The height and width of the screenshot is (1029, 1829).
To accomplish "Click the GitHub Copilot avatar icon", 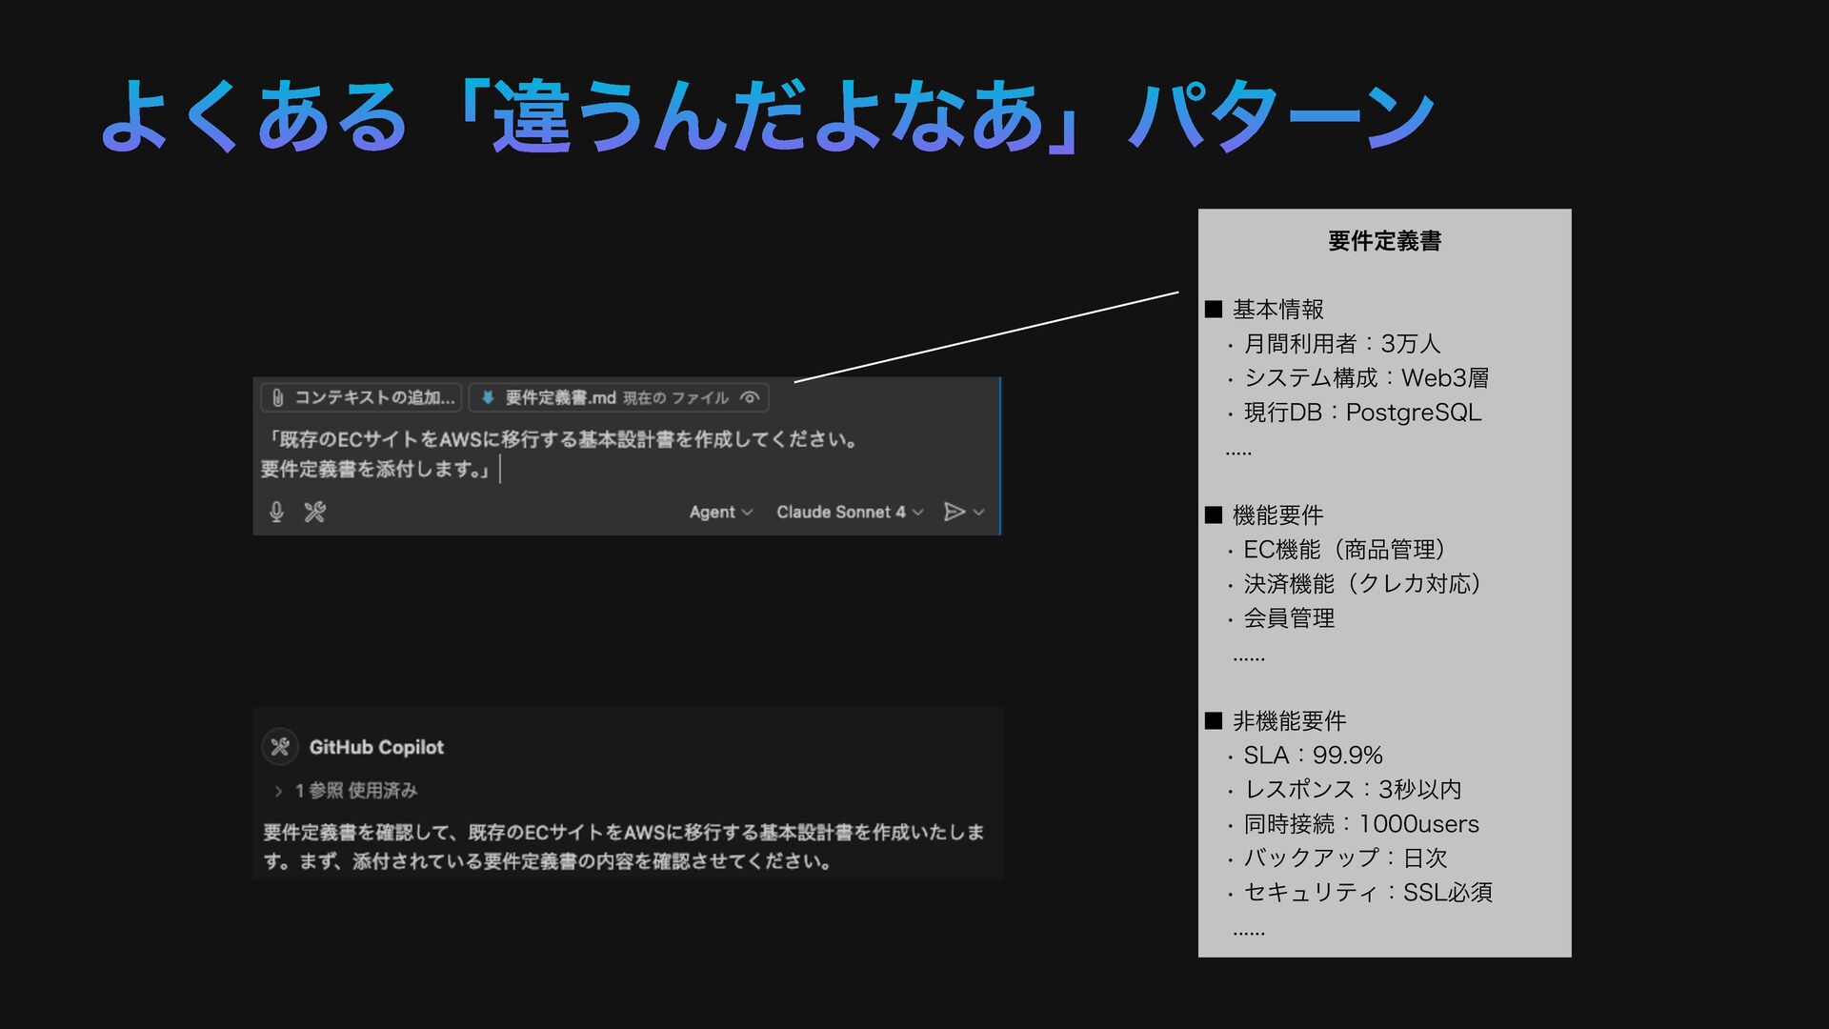I will [280, 747].
